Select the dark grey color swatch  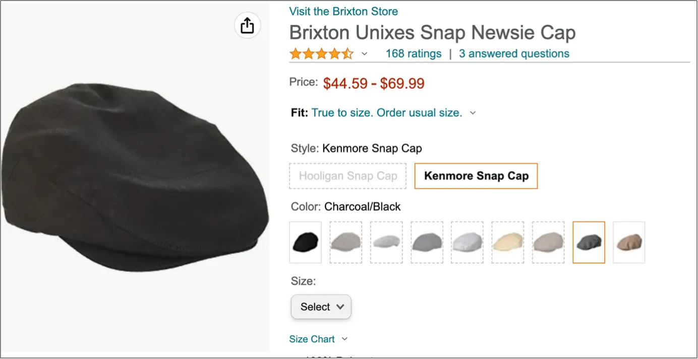pyautogui.click(x=427, y=242)
